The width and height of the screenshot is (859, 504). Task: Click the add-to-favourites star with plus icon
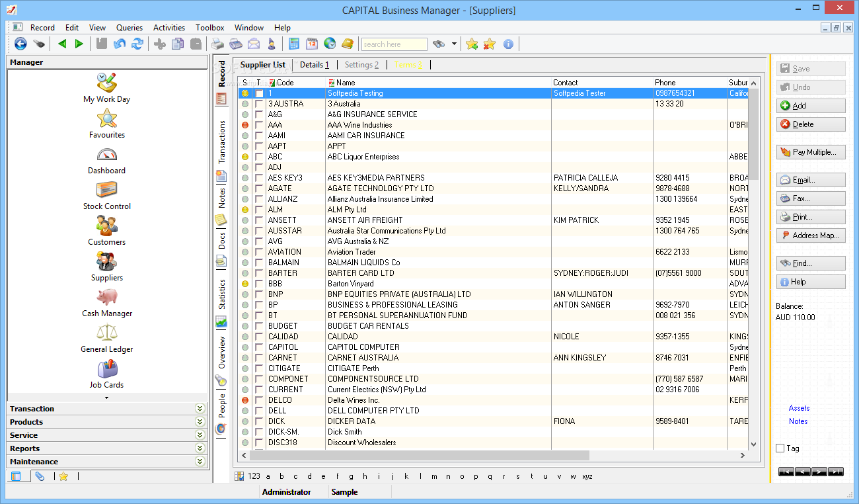(472, 44)
